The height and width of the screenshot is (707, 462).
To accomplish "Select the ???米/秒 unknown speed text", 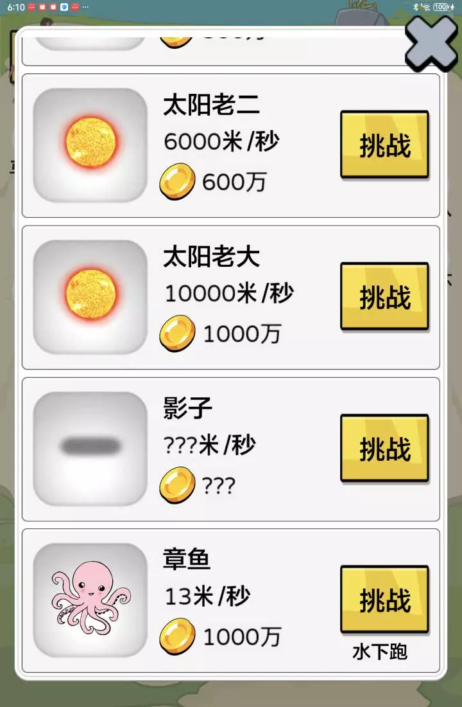I will [x=209, y=445].
